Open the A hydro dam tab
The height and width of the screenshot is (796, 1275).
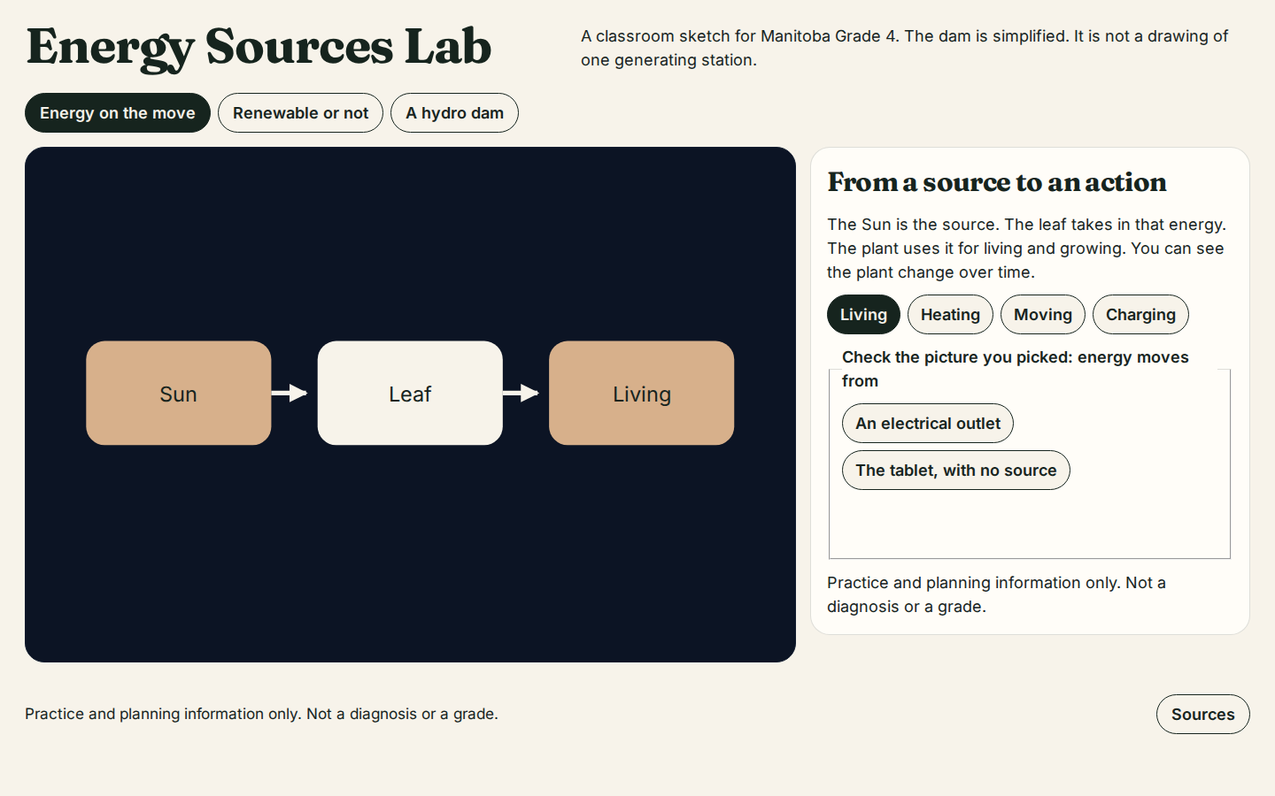tap(454, 113)
